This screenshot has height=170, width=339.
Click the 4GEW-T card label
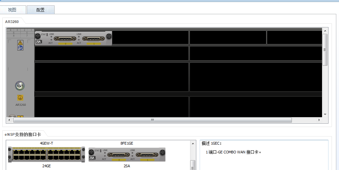(46, 143)
